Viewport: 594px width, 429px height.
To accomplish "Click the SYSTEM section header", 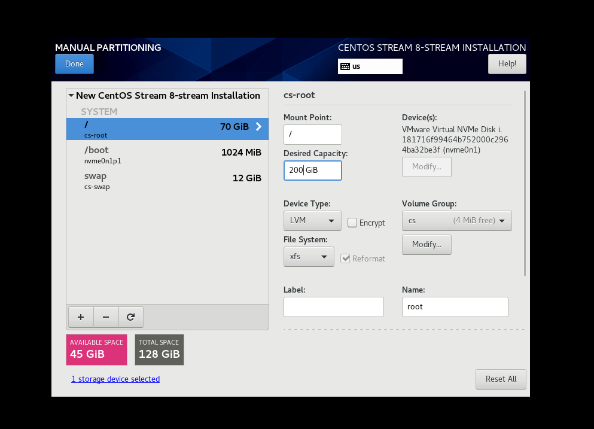I will coord(99,111).
